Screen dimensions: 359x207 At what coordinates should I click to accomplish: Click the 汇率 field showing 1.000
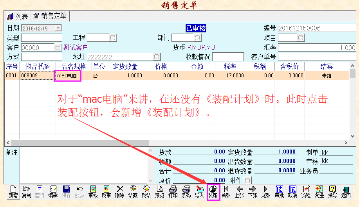[x=317, y=47]
